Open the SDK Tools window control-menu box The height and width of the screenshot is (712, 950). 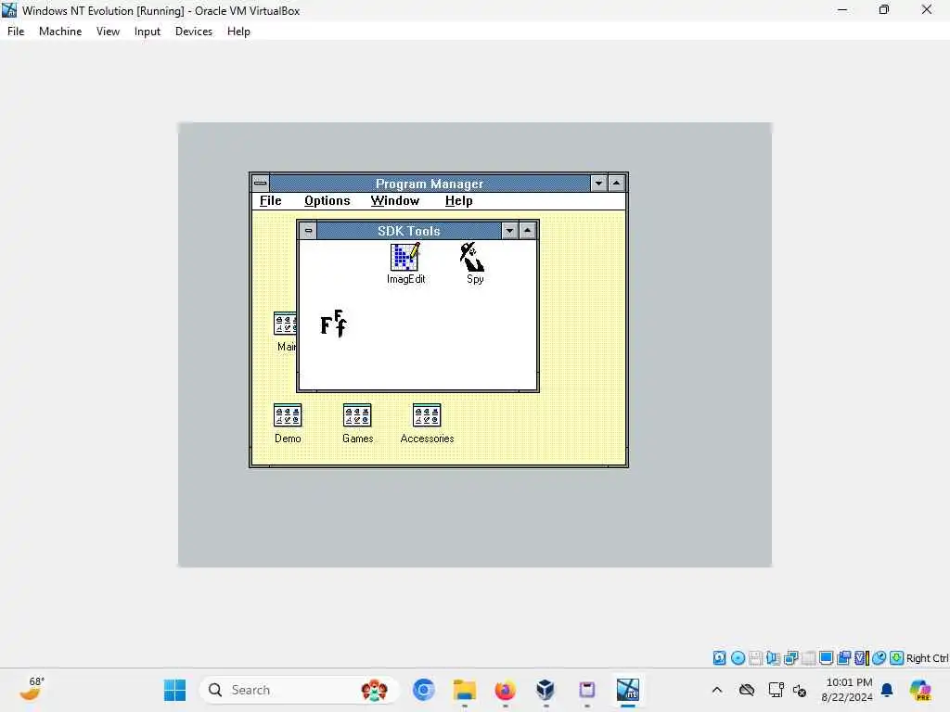(308, 231)
